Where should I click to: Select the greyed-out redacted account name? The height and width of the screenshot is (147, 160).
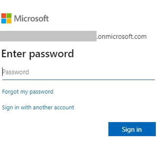click(48, 36)
